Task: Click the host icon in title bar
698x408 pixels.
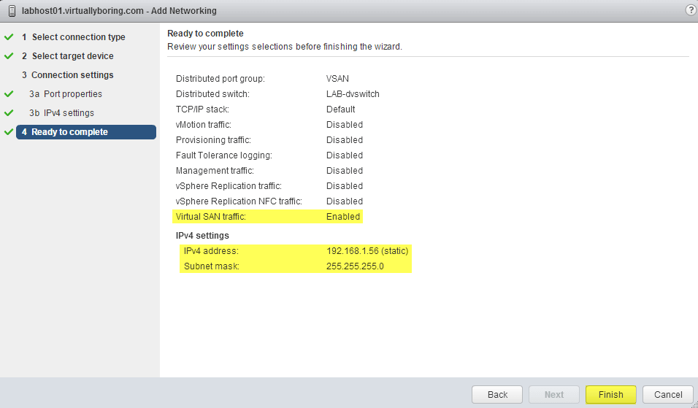Action: (x=12, y=11)
